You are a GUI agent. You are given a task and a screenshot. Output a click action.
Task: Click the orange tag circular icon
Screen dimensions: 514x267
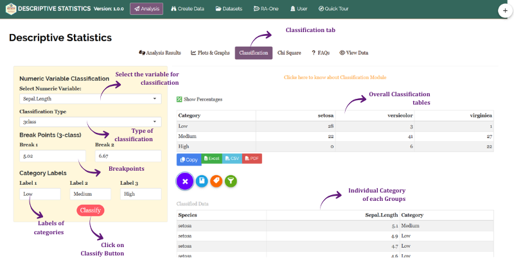217,181
